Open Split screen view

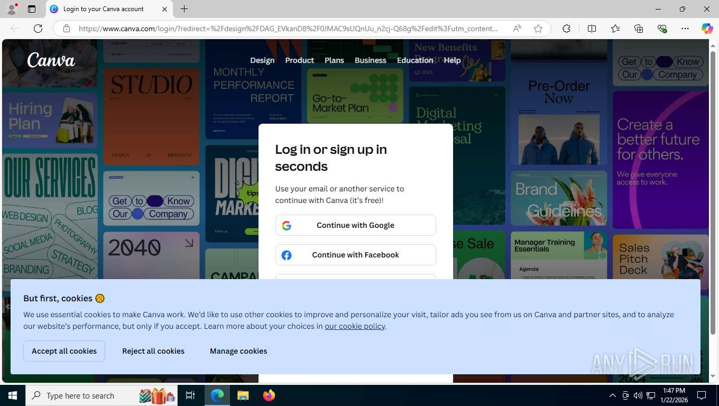pos(592,29)
